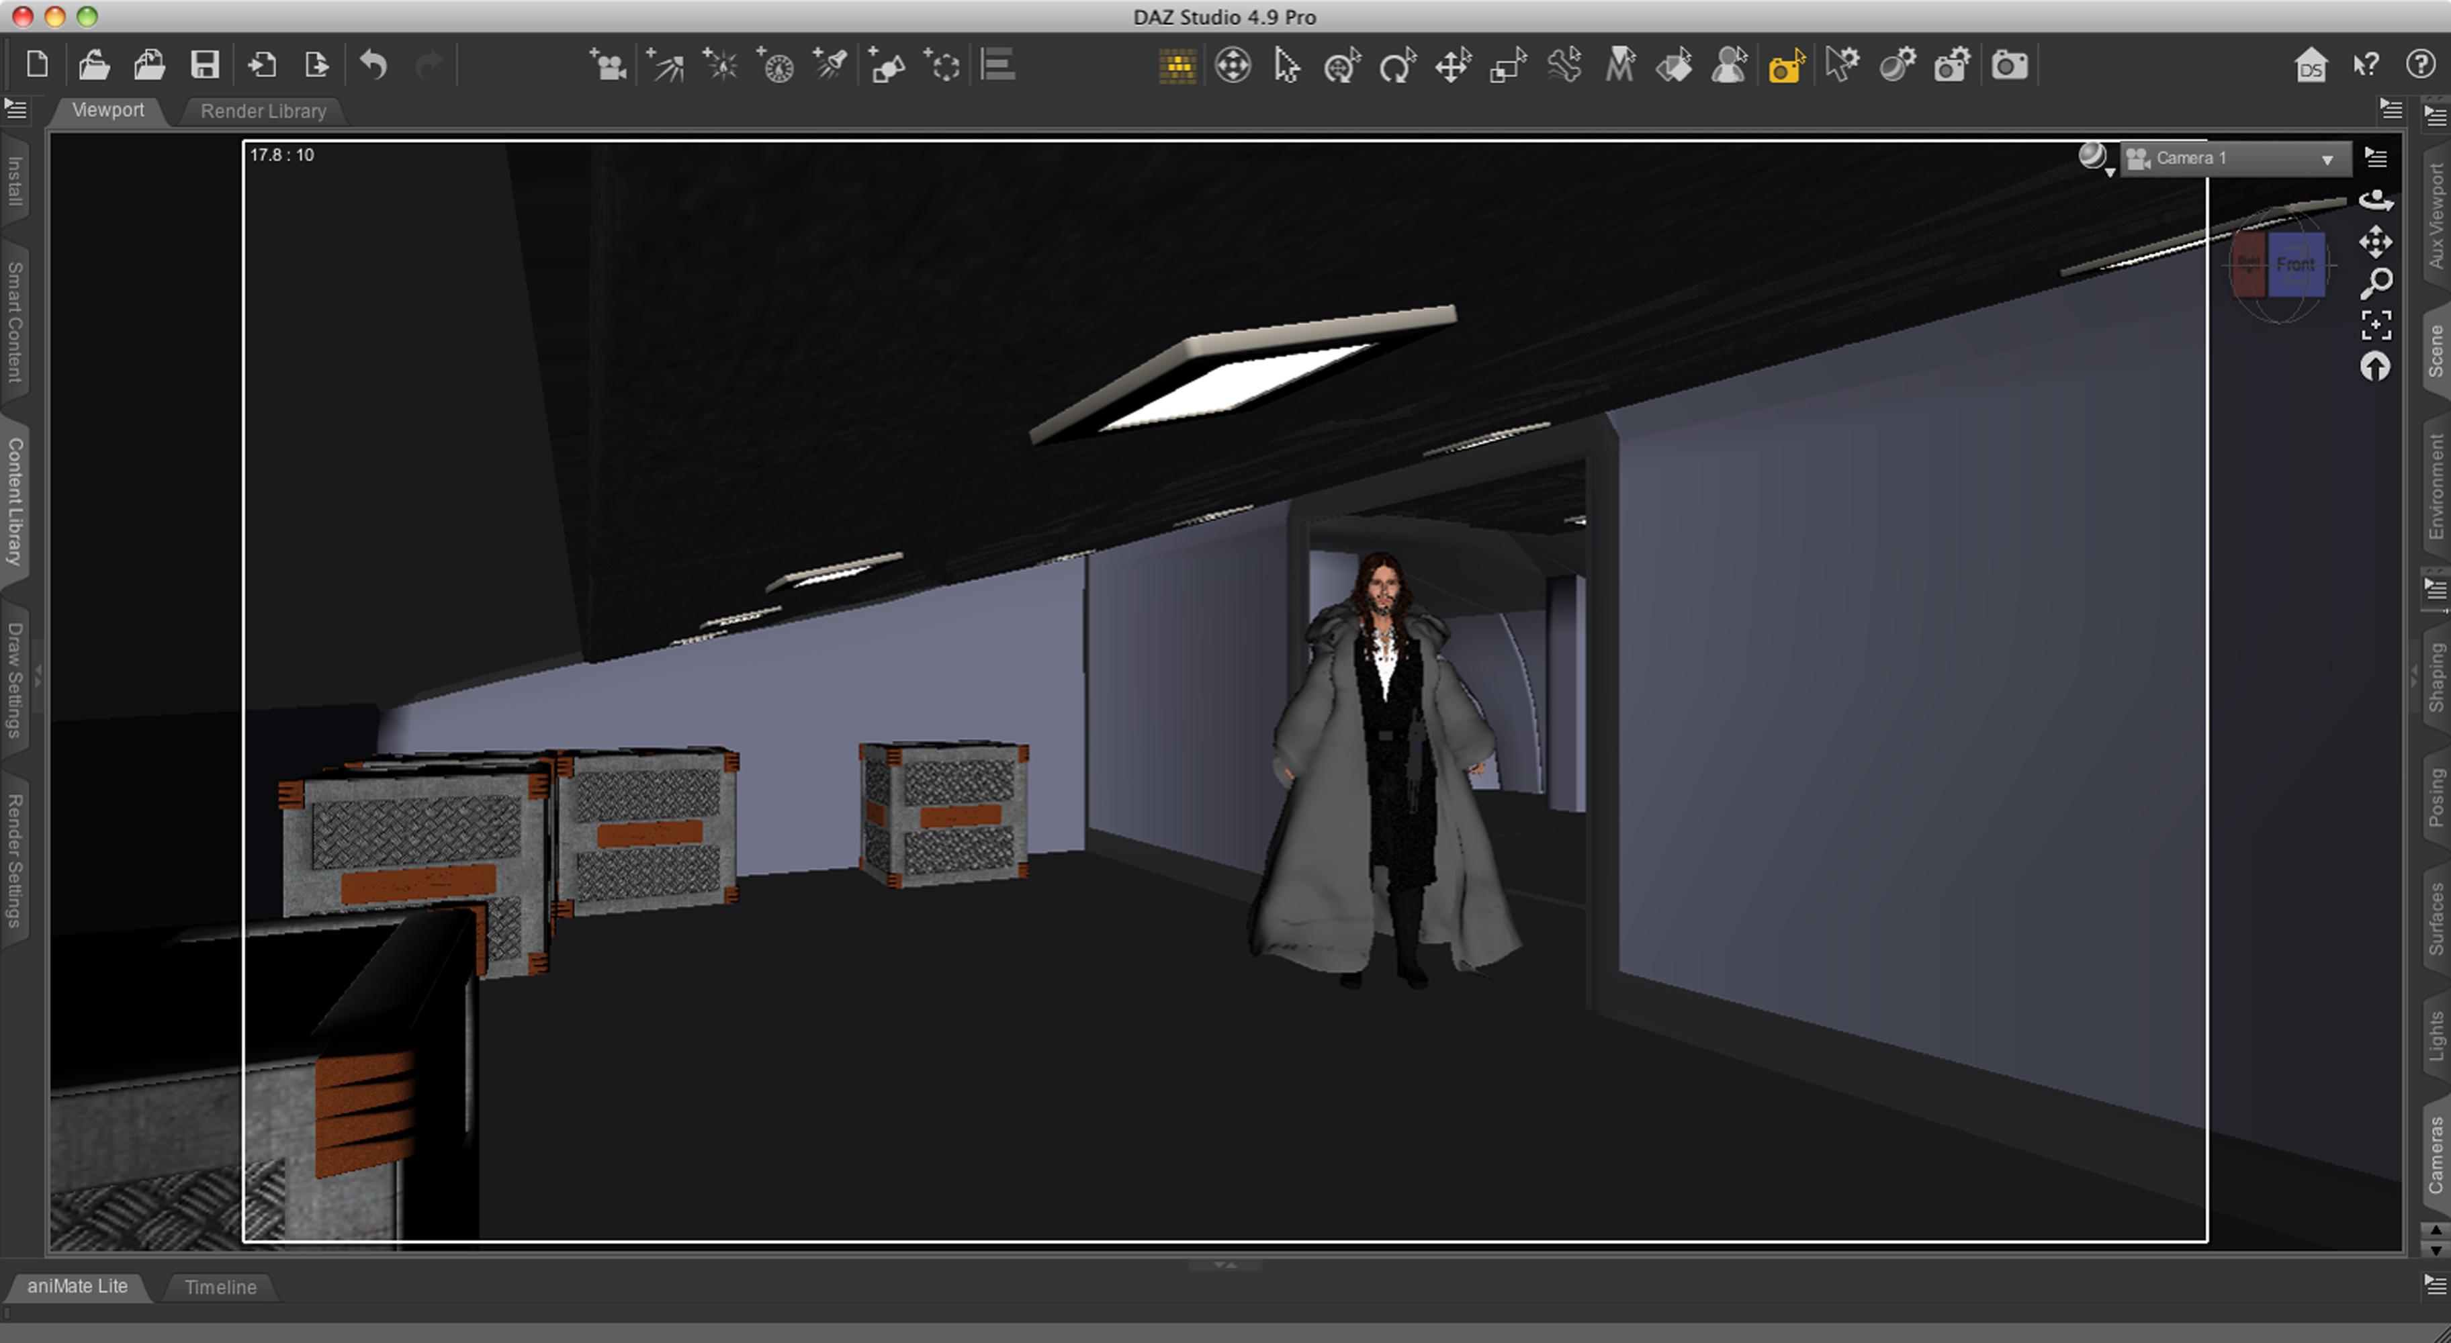The width and height of the screenshot is (2451, 1343).
Task: Switch to the Render Library tab
Action: [x=263, y=111]
